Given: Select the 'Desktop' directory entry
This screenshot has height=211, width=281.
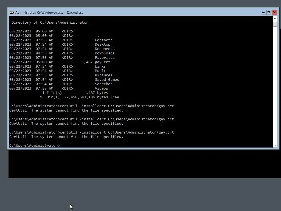Looking at the screenshot, I should (103, 44).
